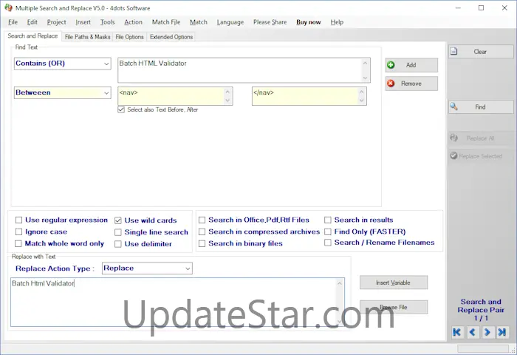
Task: Open the Action menu
Action: [133, 22]
